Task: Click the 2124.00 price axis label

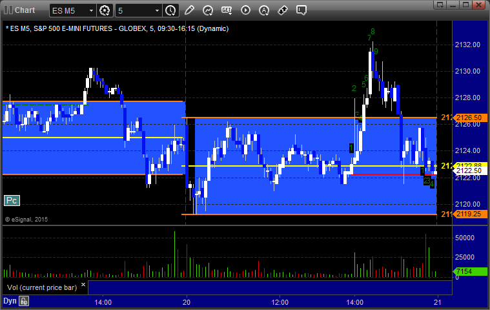Action: (x=467, y=150)
